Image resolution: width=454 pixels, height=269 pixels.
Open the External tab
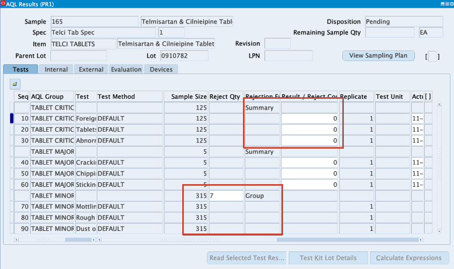click(91, 69)
